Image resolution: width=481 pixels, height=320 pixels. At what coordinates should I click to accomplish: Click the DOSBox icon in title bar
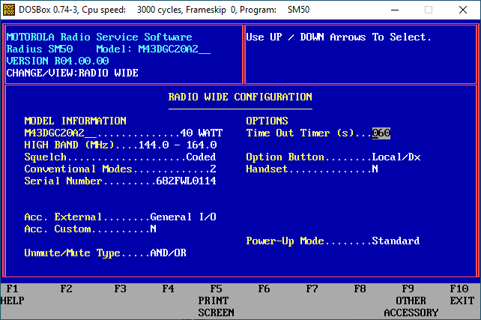(x=9, y=10)
